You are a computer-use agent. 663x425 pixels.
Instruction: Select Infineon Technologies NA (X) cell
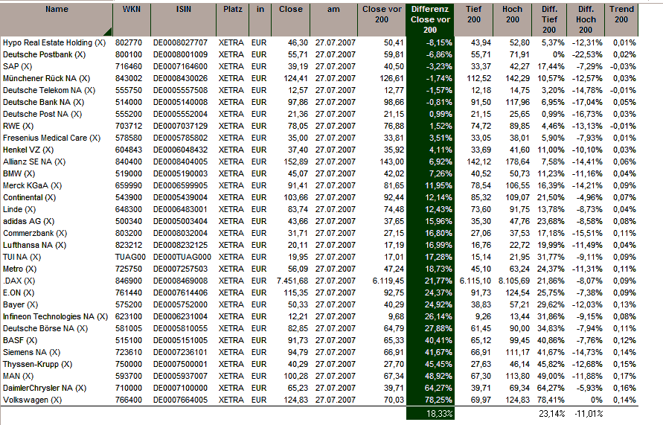55,316
